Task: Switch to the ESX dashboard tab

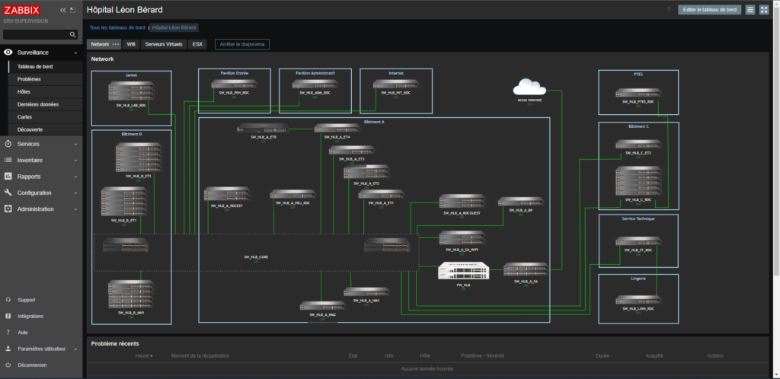Action: [x=198, y=45]
